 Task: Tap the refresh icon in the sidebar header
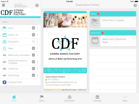pos(37,5)
